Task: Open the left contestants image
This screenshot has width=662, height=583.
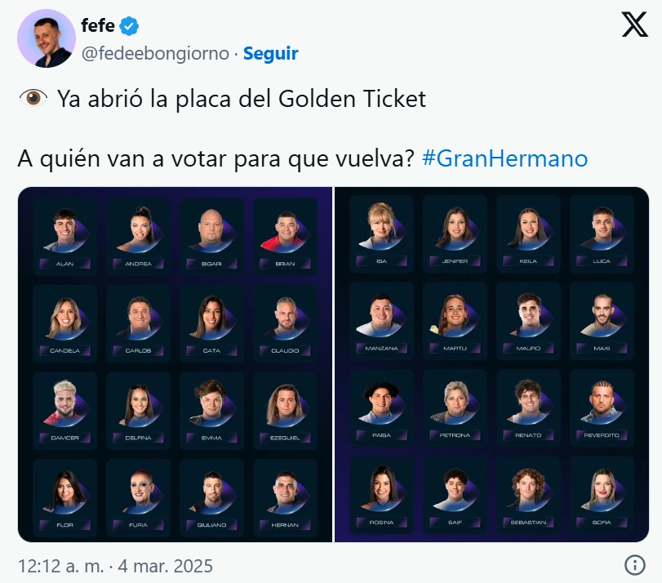Action: tap(175, 364)
